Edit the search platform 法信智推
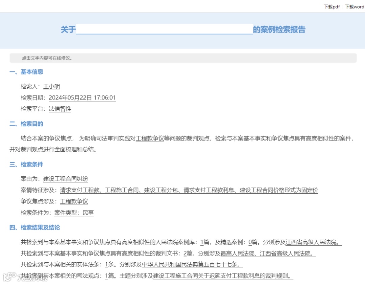The image size is (365, 284). click(x=60, y=109)
